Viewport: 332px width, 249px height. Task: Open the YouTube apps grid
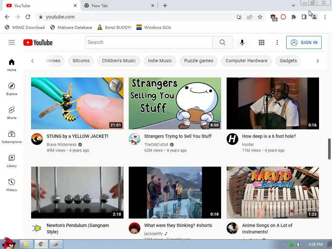coord(262,42)
